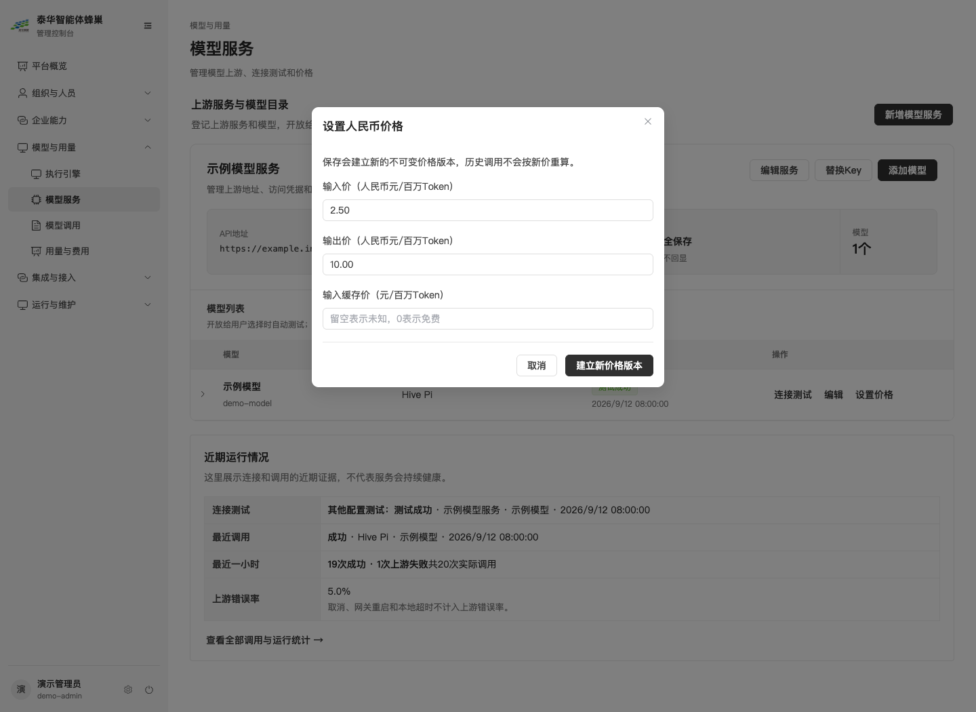Focus the 输出价 field showing 10.00
The image size is (976, 712).
pyautogui.click(x=488, y=264)
